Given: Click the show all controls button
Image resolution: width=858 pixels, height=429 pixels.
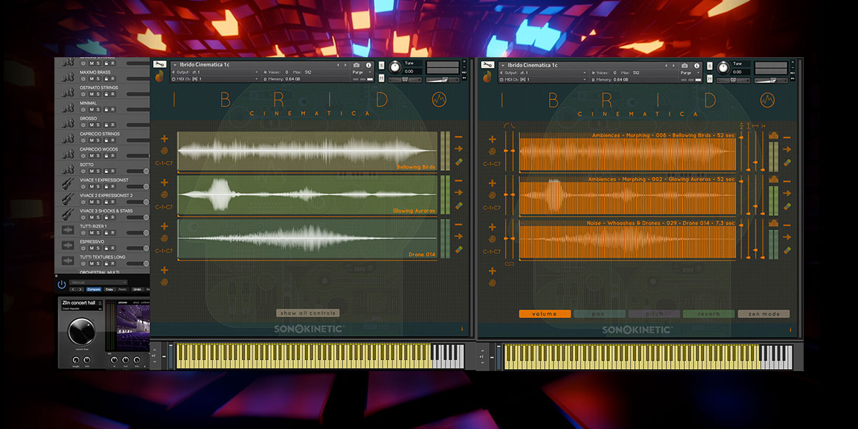Looking at the screenshot, I should click(308, 313).
